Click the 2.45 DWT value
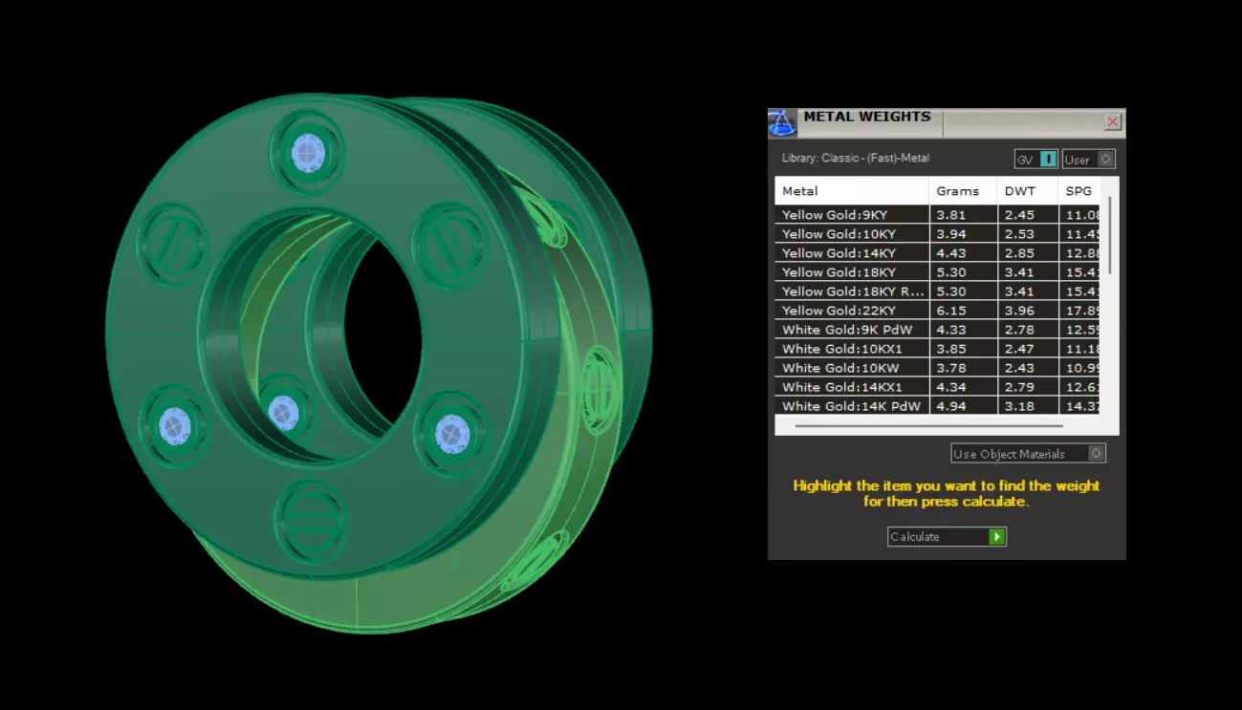The image size is (1242, 710). [1019, 215]
